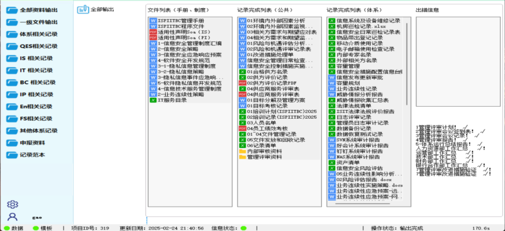Click the folder icon beside QES相关记录
The width and height of the screenshot is (505, 231).
coord(13,46)
